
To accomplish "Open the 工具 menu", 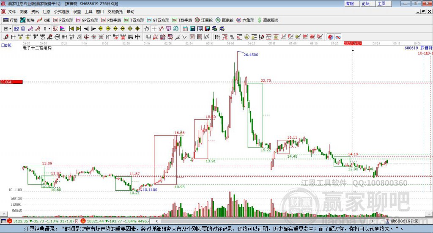I will click(88, 11).
